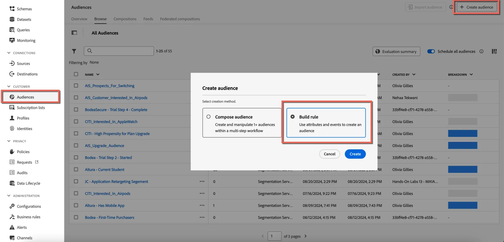This screenshot has width=504, height=242.
Task: Open the NAME column sort dropdown
Action: (x=98, y=75)
